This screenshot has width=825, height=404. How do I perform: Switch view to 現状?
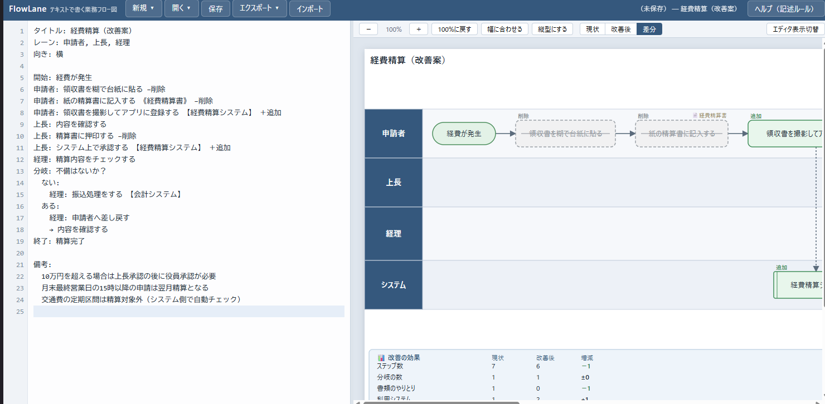593,29
